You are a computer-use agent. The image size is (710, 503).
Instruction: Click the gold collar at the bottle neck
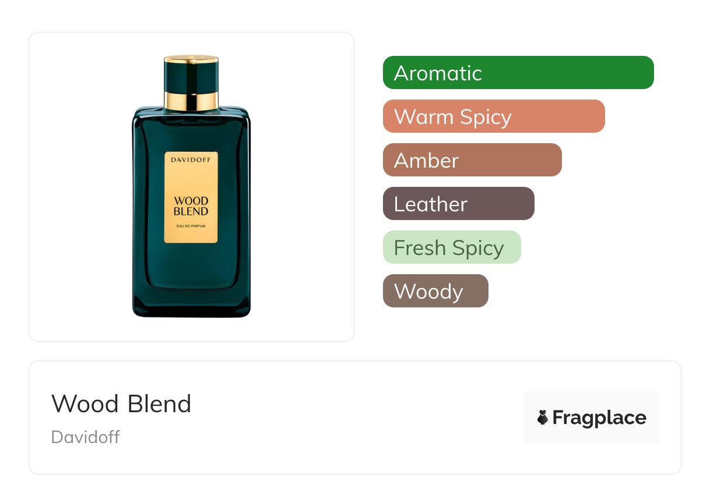[x=191, y=100]
